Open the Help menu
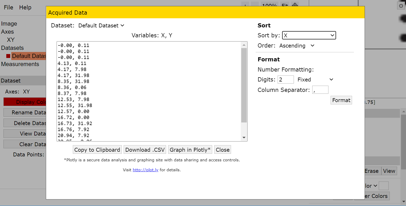The height and width of the screenshot is (206, 406). pyautogui.click(x=25, y=7)
